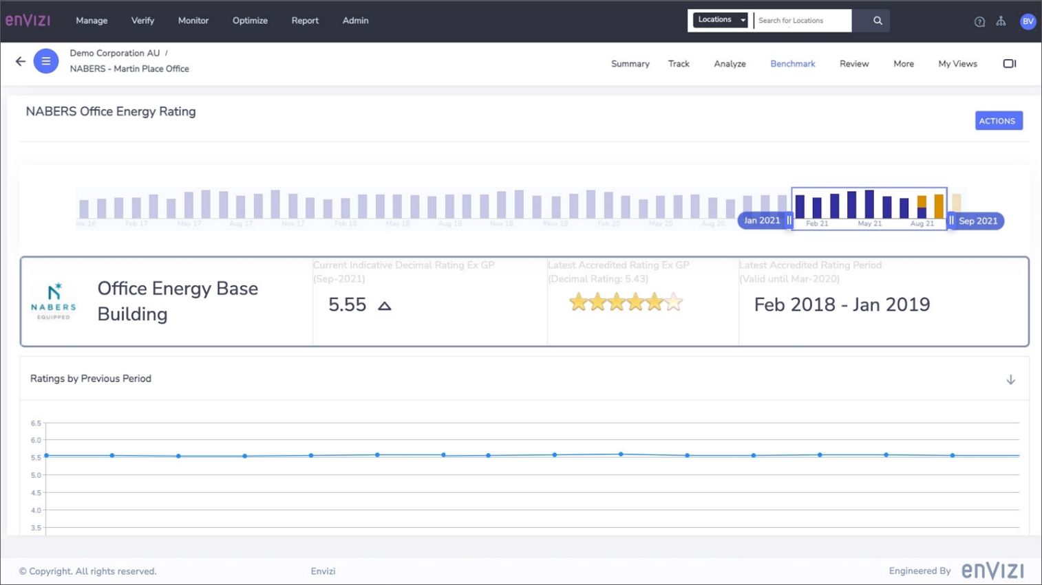
Task: Click the Copyright All rights reserved text
Action: click(x=87, y=571)
